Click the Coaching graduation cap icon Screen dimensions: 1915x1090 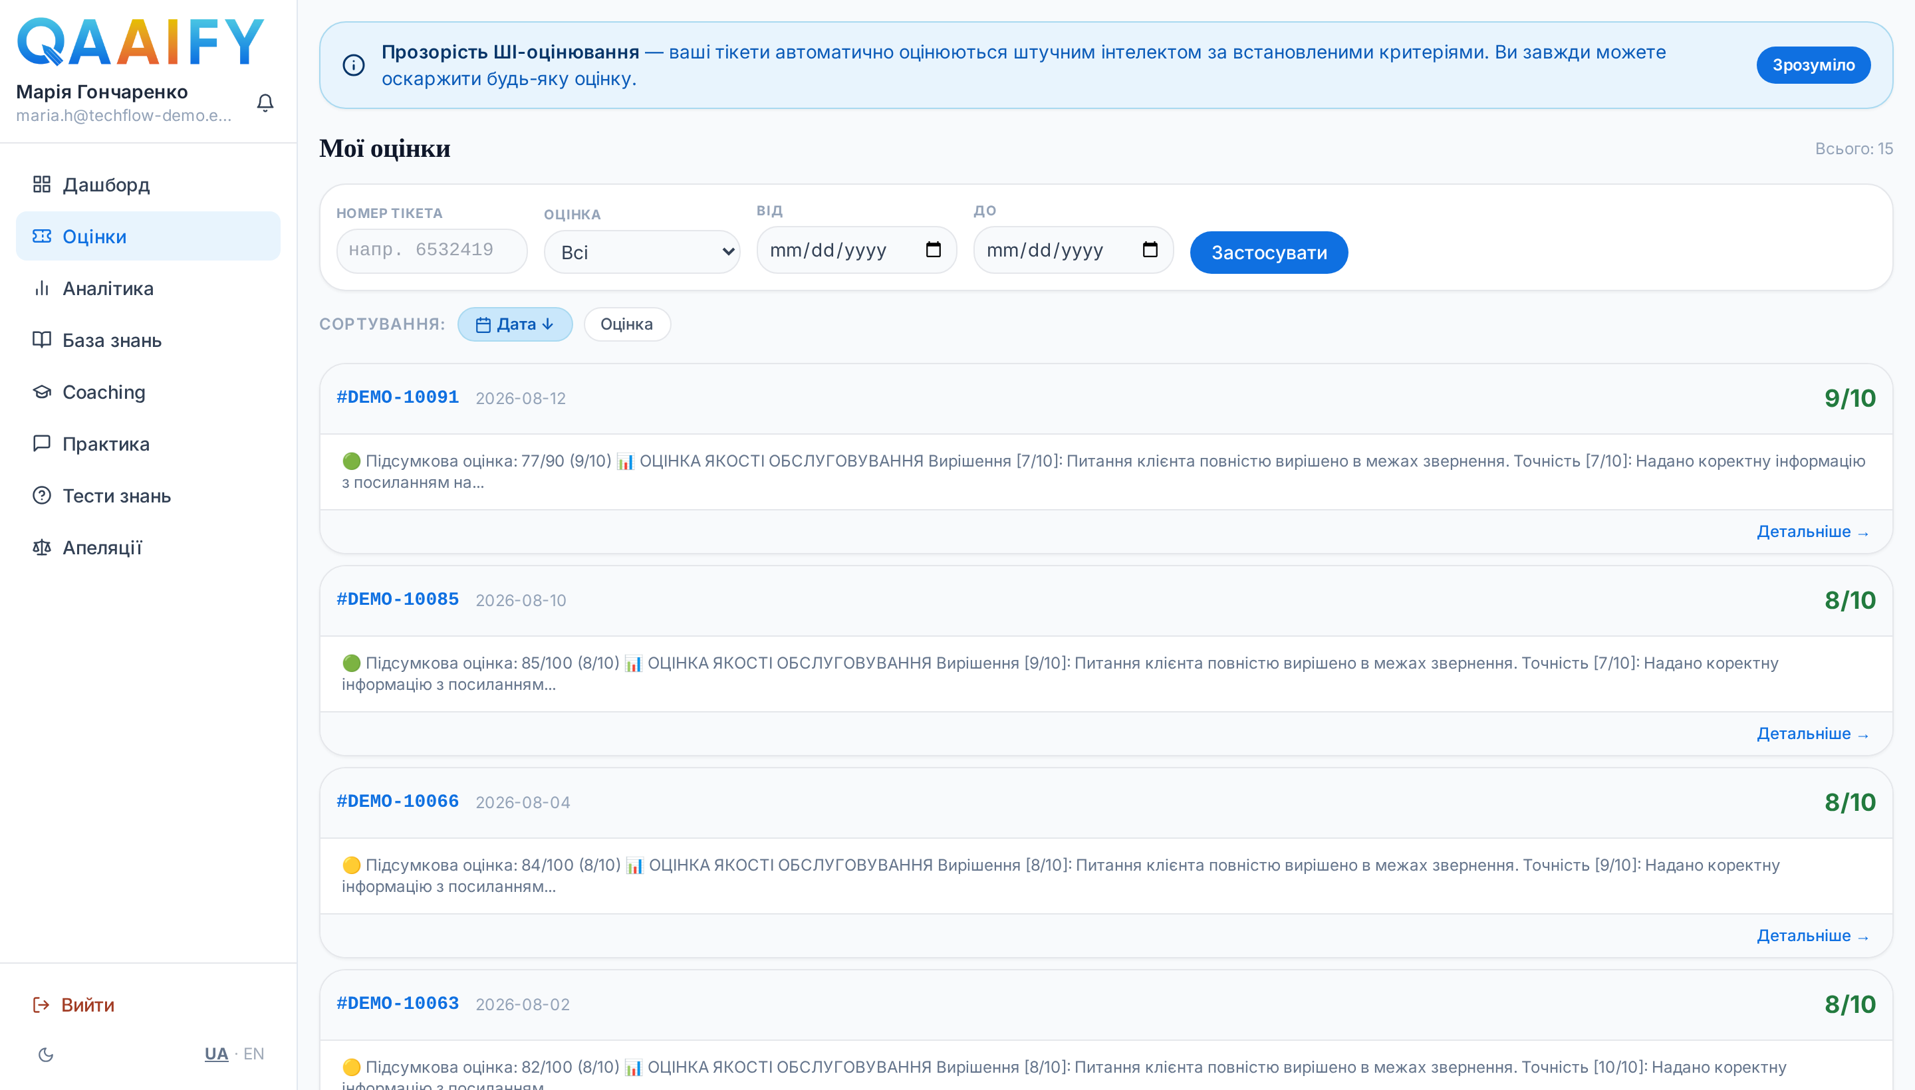click(42, 391)
